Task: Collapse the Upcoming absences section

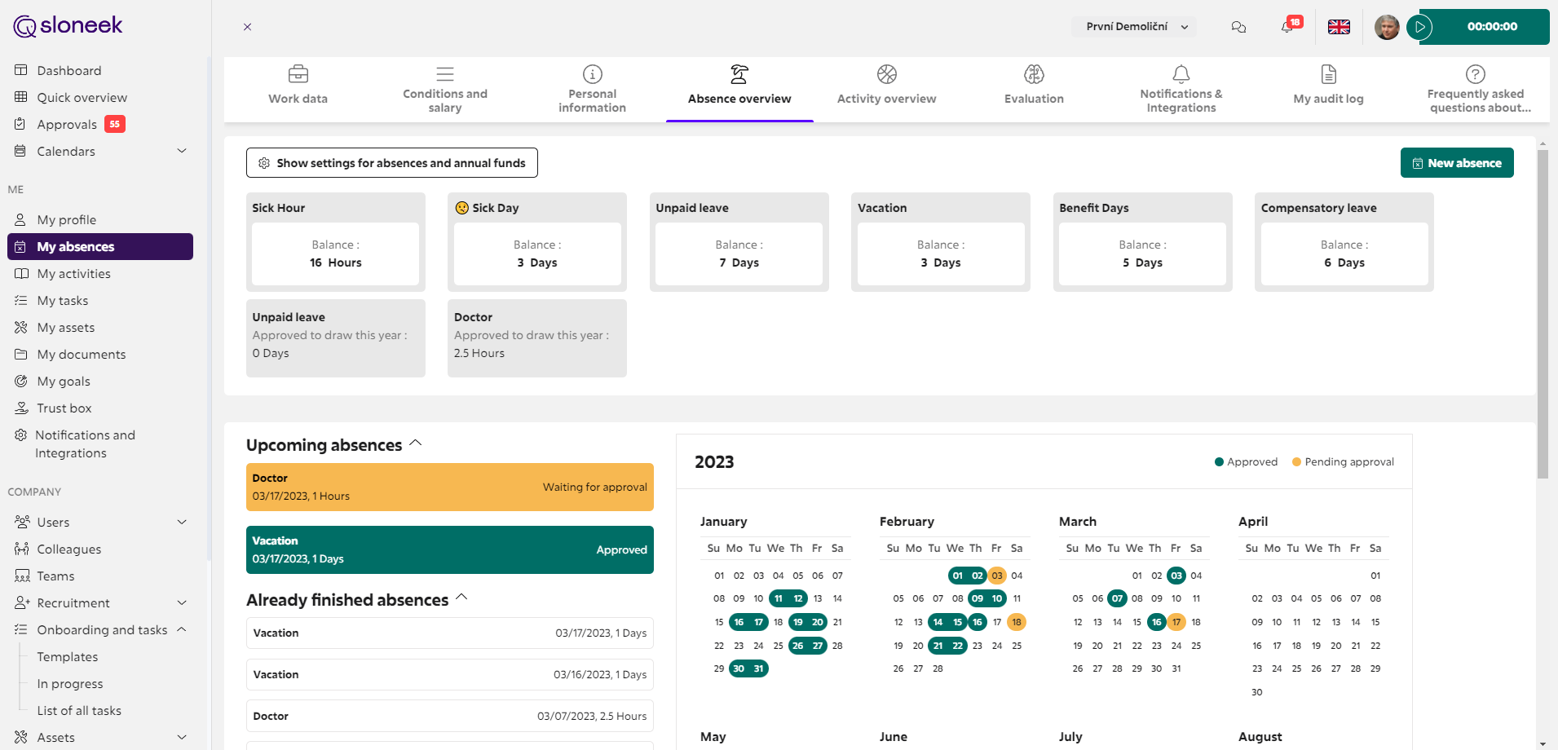Action: click(x=416, y=443)
